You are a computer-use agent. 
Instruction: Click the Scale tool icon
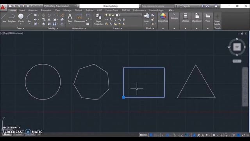coord(49,24)
